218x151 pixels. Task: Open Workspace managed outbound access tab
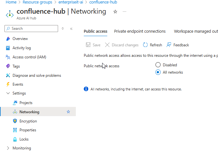pos(196,31)
